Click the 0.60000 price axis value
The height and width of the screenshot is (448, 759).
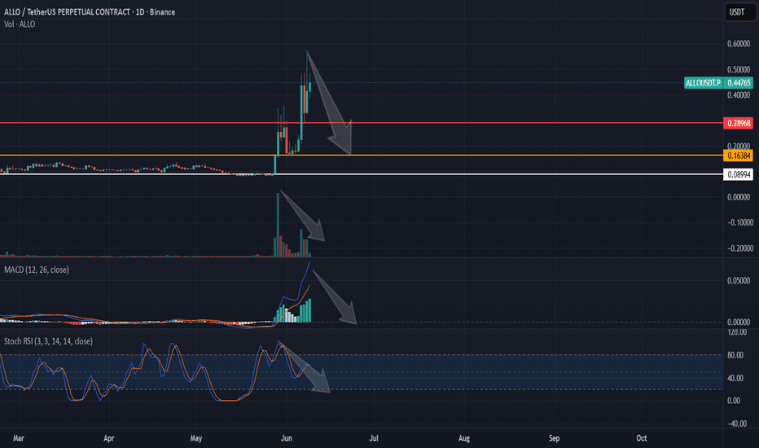(x=738, y=44)
